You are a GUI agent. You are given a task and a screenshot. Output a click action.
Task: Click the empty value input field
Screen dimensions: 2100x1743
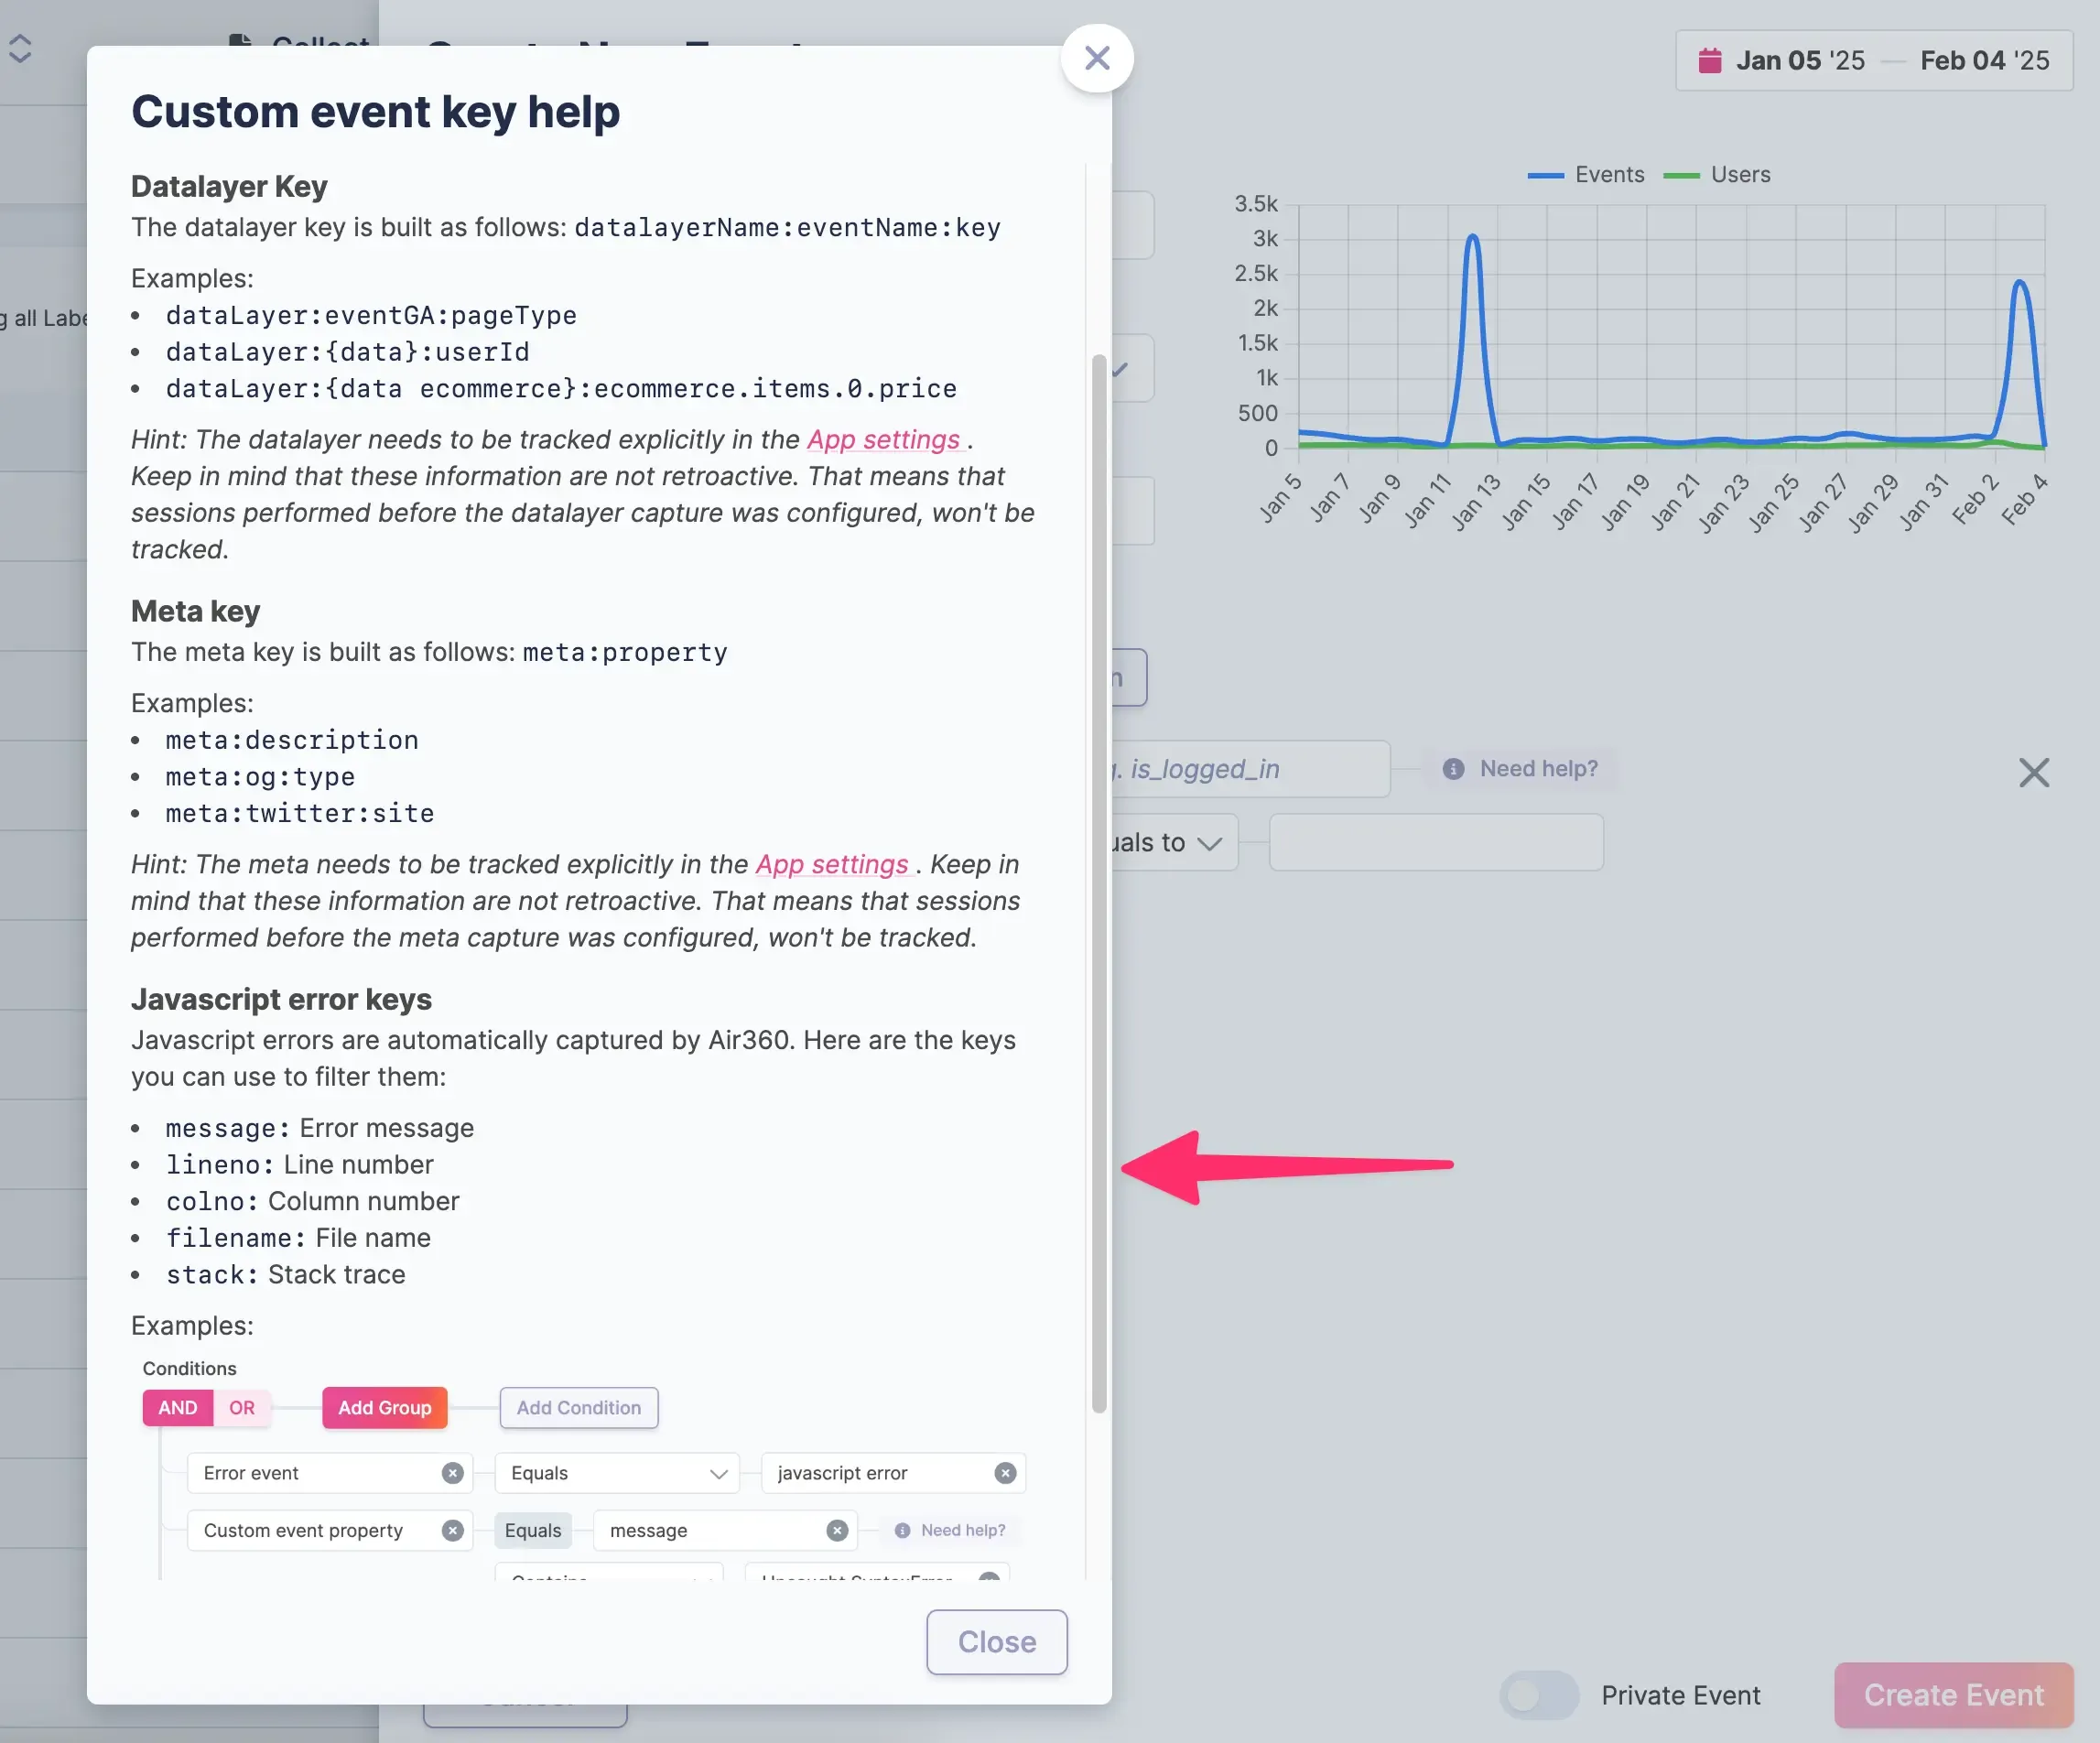[1435, 842]
